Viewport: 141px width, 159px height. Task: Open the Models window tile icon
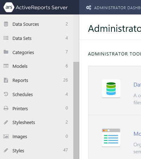(111, 138)
